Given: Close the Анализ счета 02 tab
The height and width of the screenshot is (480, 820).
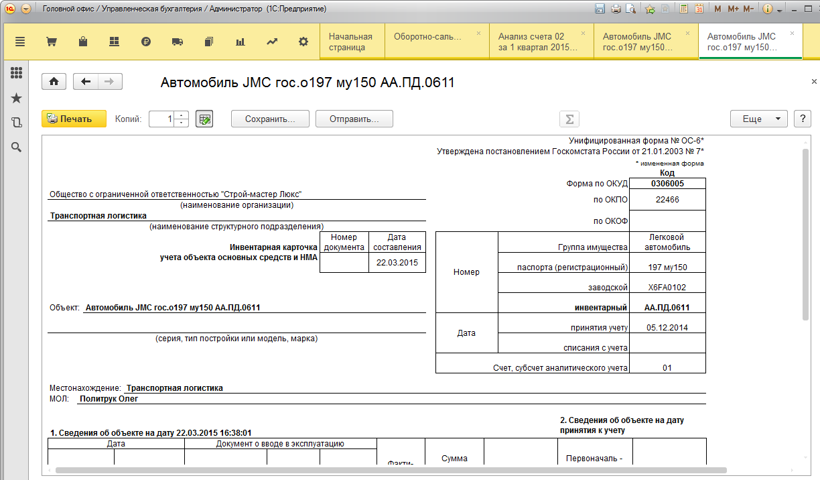Looking at the screenshot, I should click(x=583, y=33).
